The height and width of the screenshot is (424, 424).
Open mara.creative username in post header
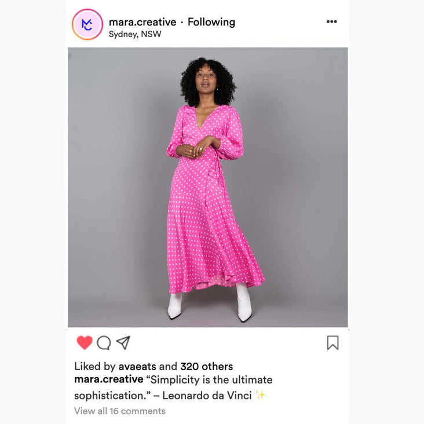[x=142, y=22]
